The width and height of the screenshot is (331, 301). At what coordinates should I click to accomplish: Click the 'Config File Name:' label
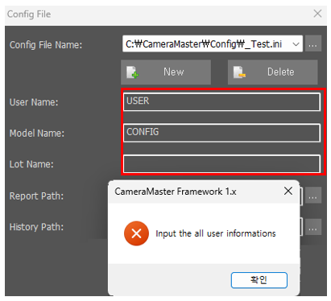46,45
